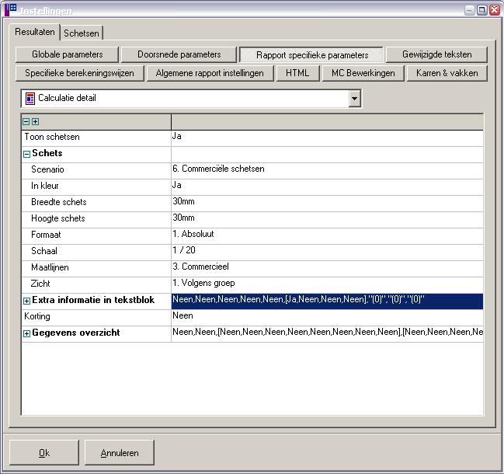Click the Hoogte schets row label
Image resolution: width=504 pixels, height=474 pixels.
tap(58, 218)
